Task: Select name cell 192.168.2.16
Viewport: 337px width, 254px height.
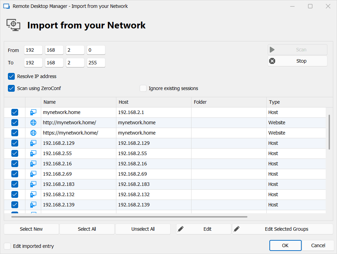Action: point(79,164)
